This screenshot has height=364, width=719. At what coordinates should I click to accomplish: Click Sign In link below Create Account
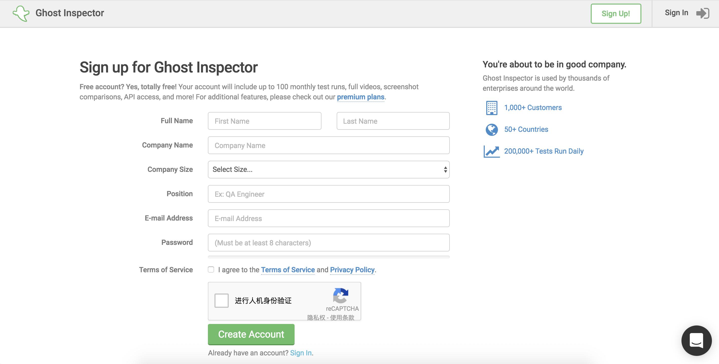(x=301, y=353)
